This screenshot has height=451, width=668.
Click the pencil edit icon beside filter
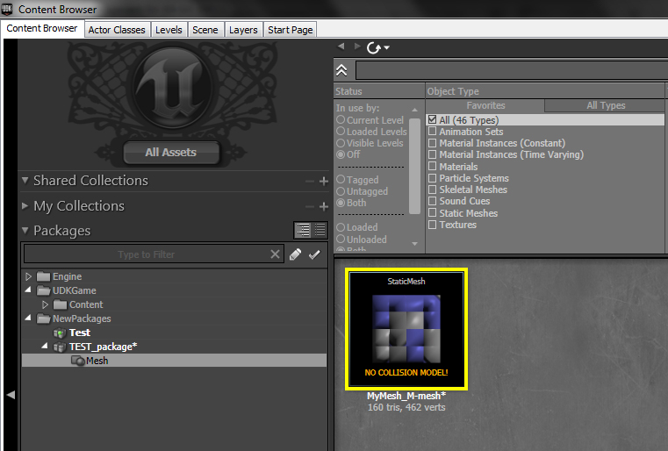click(x=295, y=254)
